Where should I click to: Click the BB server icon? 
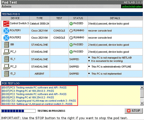[7, 45]
